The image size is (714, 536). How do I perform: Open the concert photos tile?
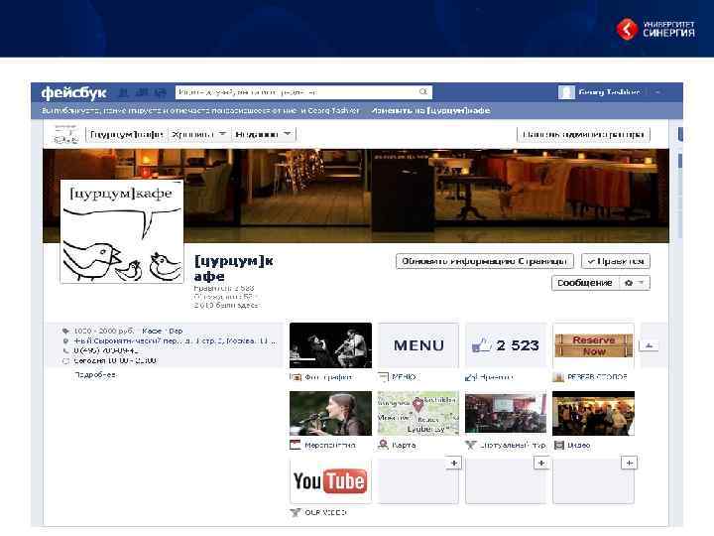330,345
